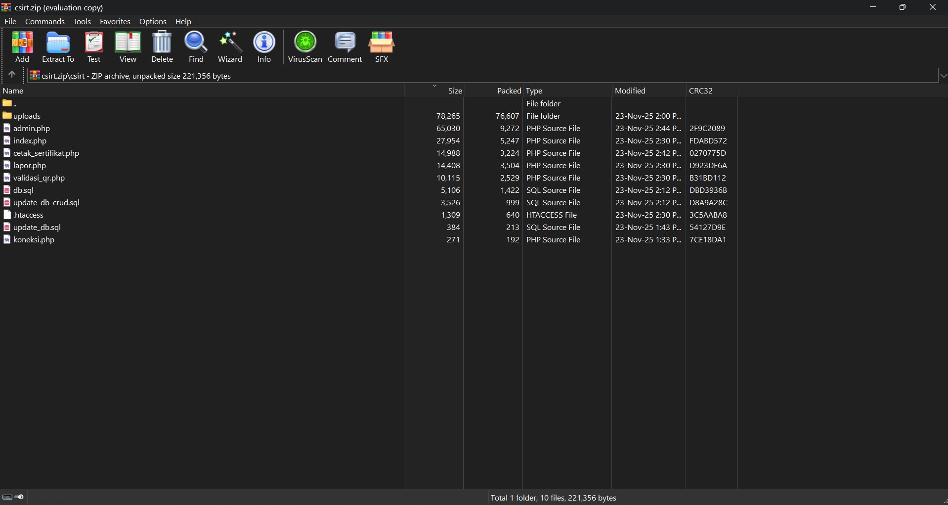Launch the Wizard tool
This screenshot has width=948, height=505.
point(230,47)
